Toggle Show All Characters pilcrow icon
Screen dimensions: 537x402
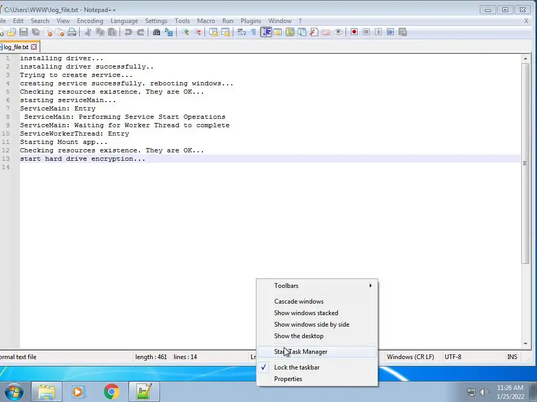click(x=253, y=32)
